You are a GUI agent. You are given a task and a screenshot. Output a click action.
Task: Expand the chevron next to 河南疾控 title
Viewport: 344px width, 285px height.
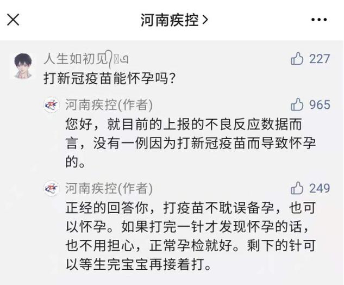coord(205,20)
